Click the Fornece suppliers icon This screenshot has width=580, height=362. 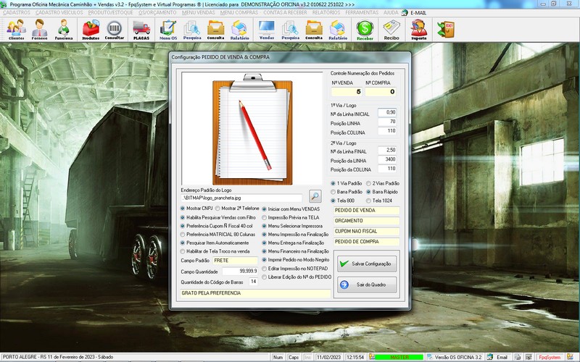point(40,29)
